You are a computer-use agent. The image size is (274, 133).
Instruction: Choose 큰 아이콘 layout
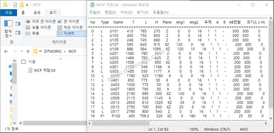point(68,21)
